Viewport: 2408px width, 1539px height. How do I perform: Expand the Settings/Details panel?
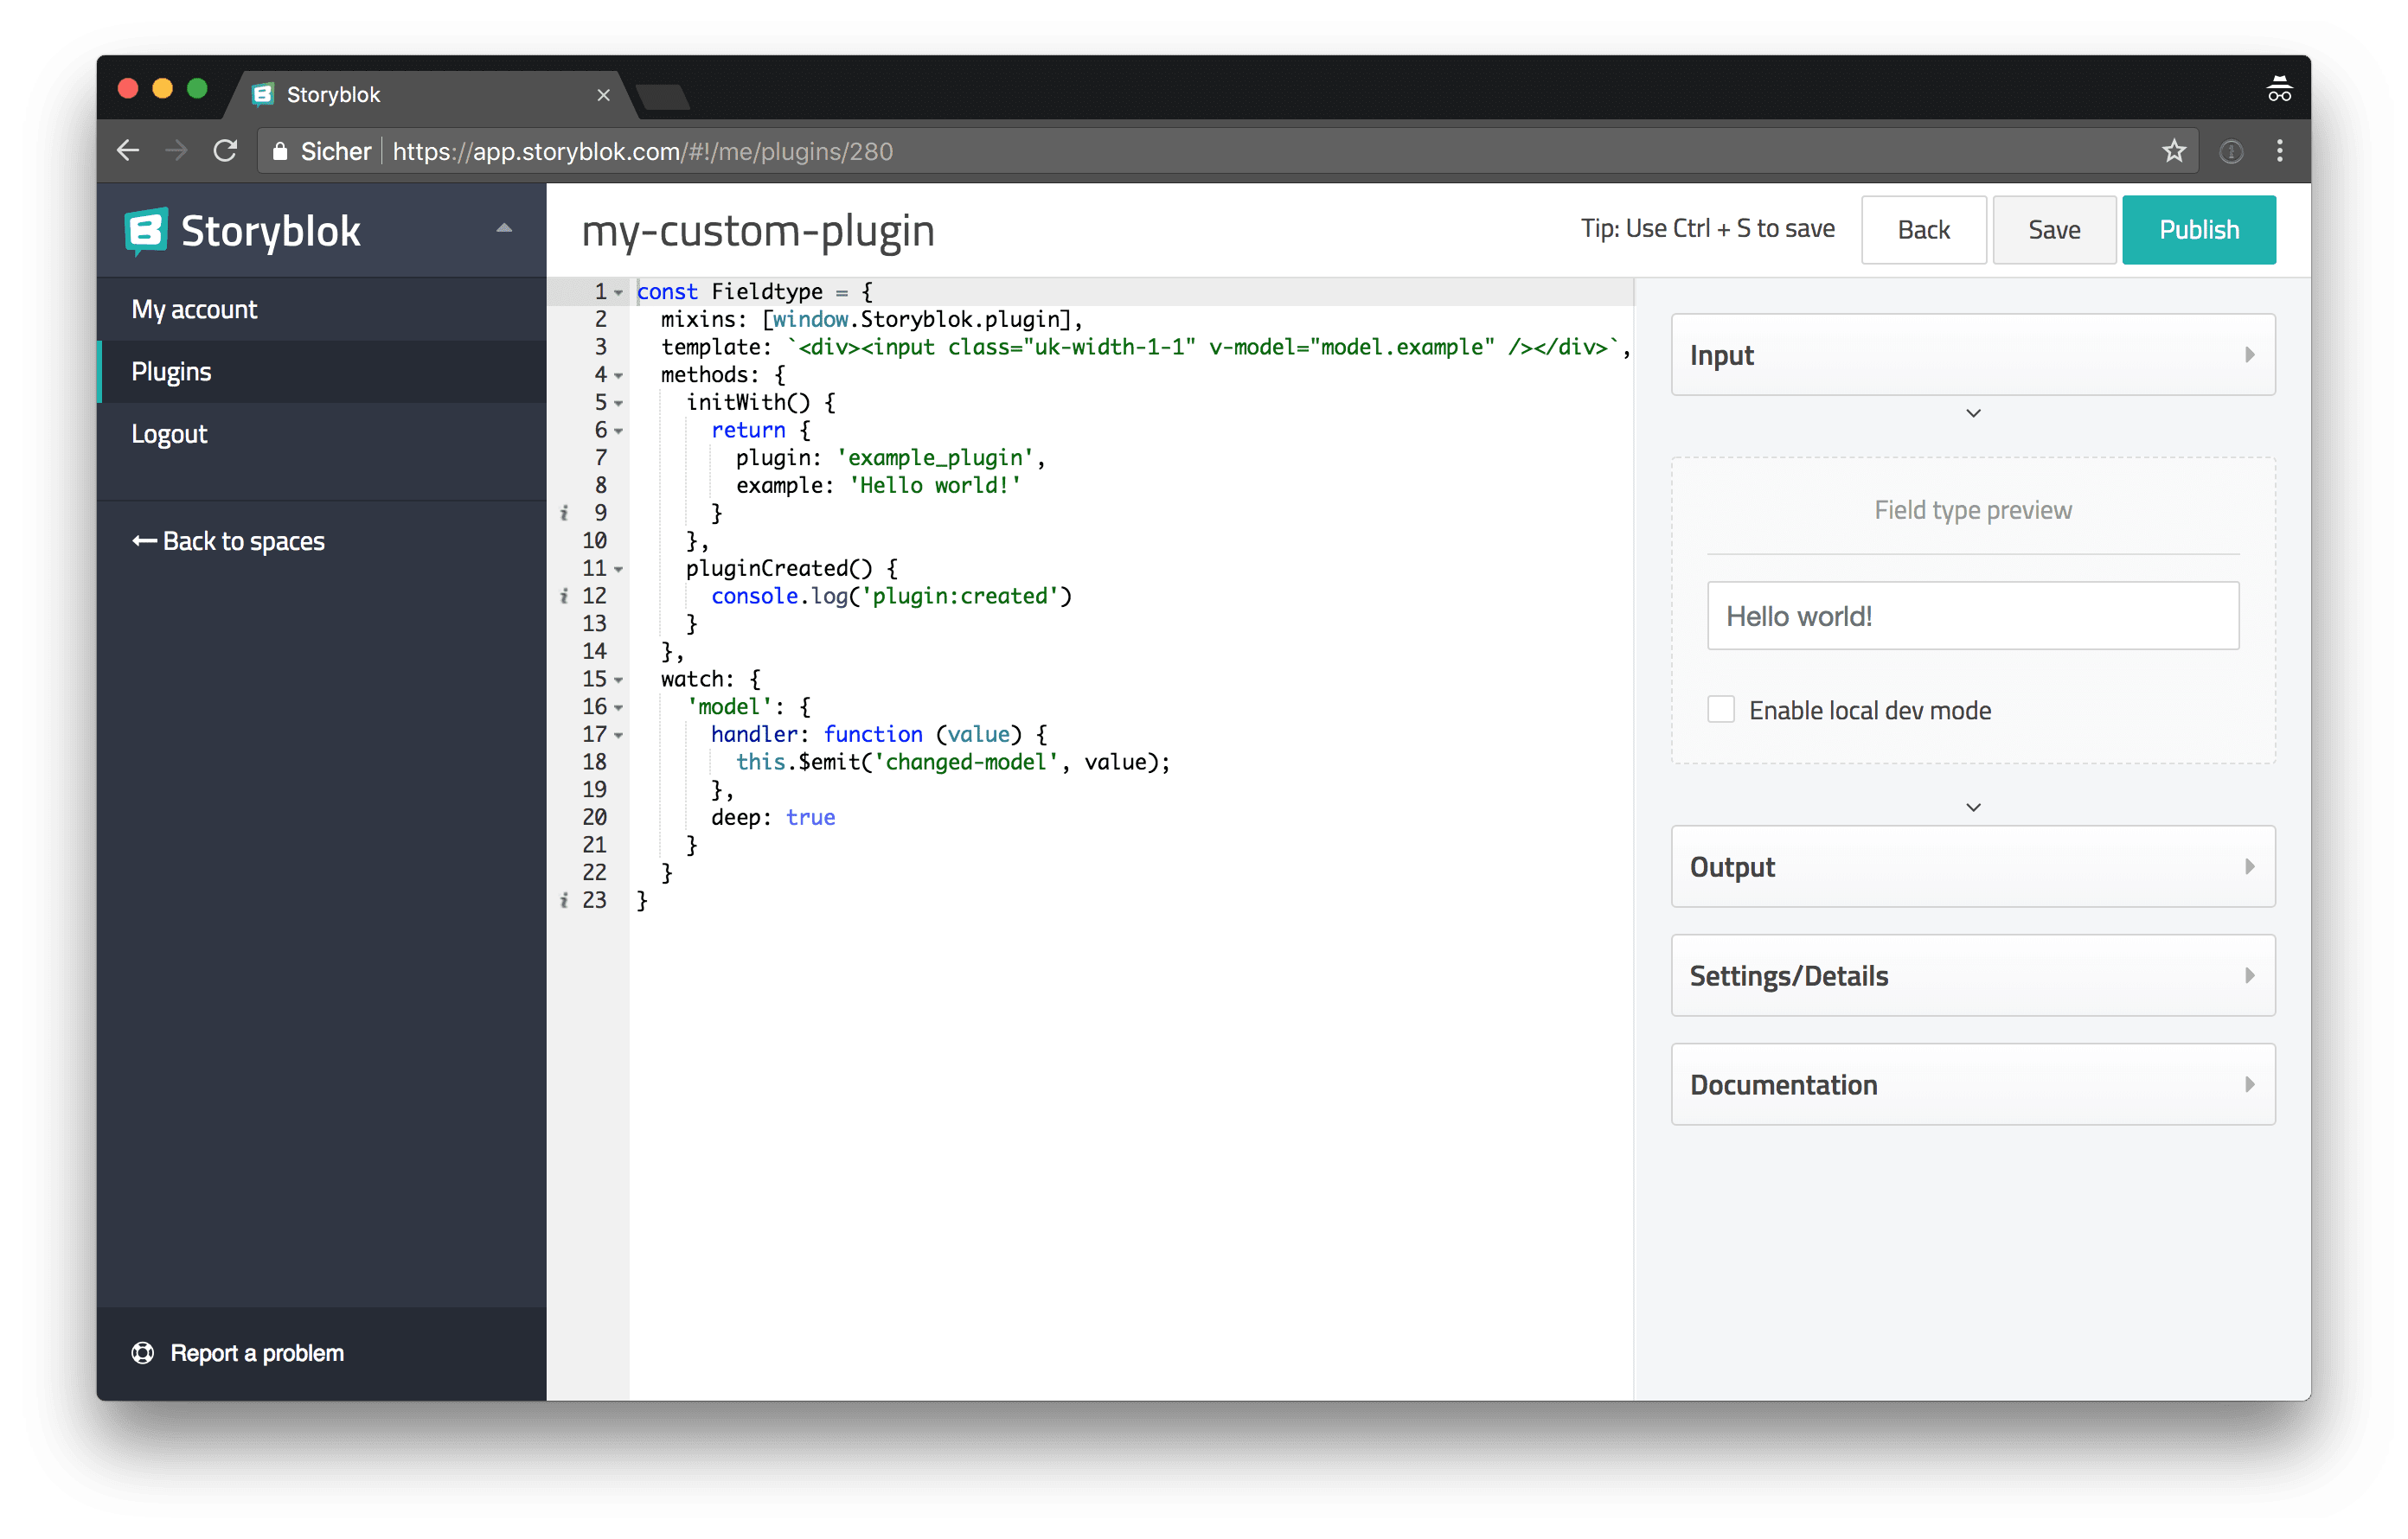pos(1972,975)
